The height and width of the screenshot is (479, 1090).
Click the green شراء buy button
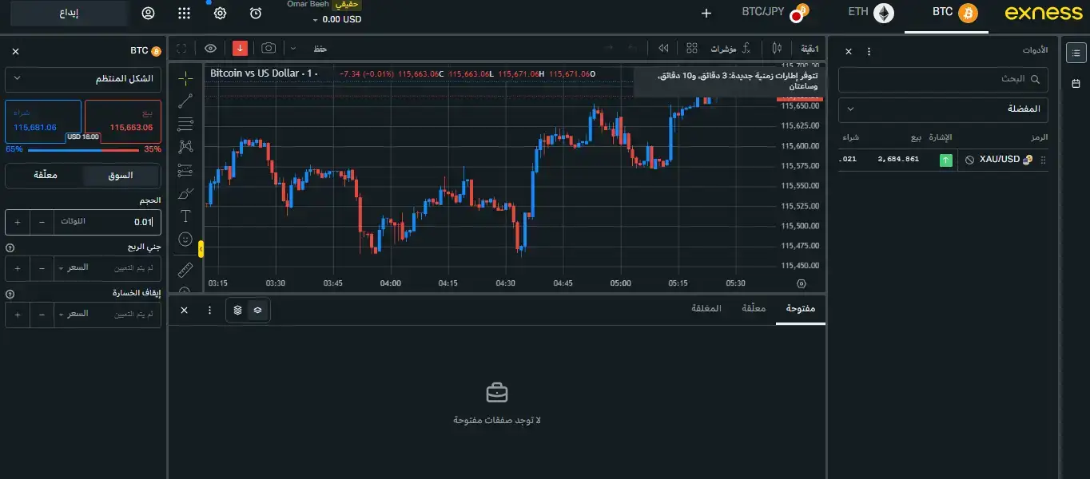42,121
